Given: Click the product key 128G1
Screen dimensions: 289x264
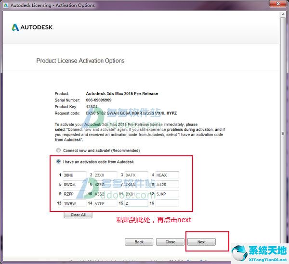Looking at the screenshot, I should (x=92, y=107).
